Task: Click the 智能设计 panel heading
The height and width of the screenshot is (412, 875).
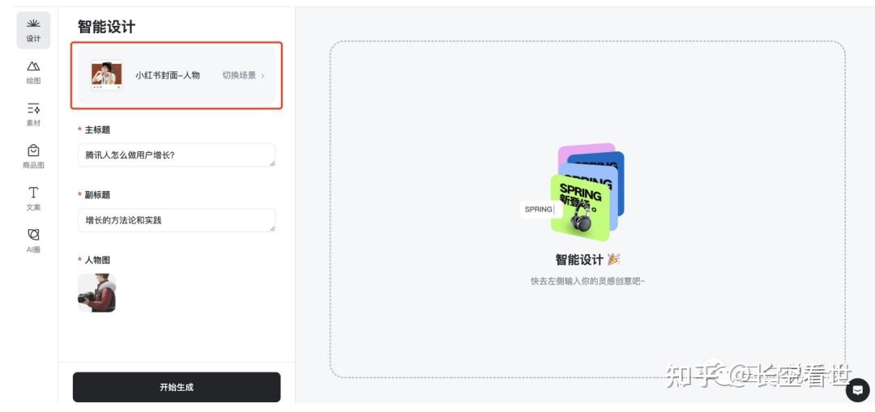Action: click(x=106, y=26)
